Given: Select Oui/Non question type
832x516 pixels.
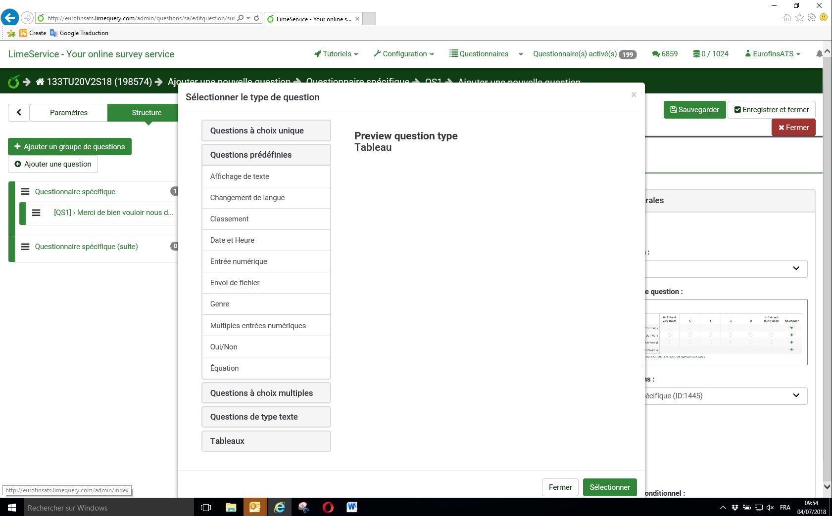Looking at the screenshot, I should coord(266,347).
